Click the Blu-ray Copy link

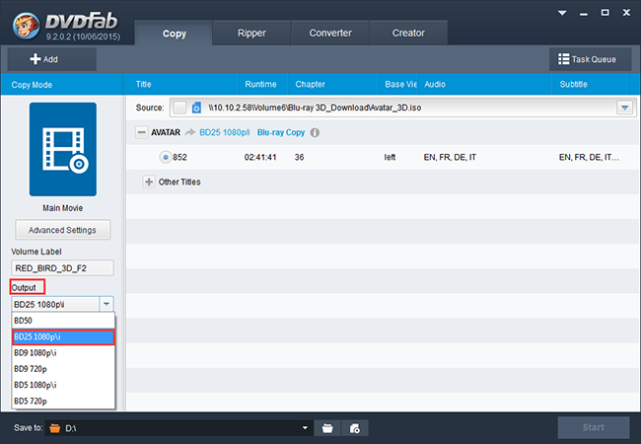(x=281, y=132)
